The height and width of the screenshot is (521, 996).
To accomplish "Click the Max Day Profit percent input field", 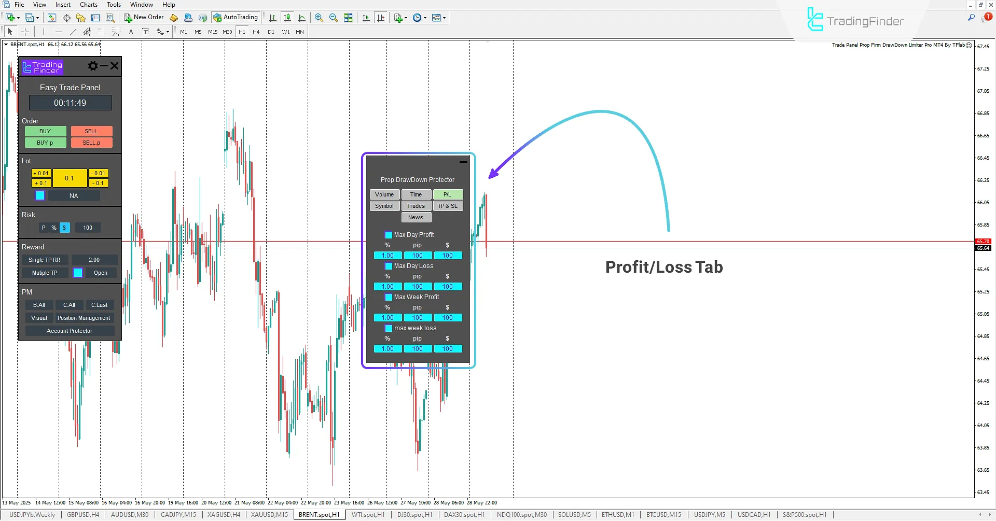I will pos(388,255).
